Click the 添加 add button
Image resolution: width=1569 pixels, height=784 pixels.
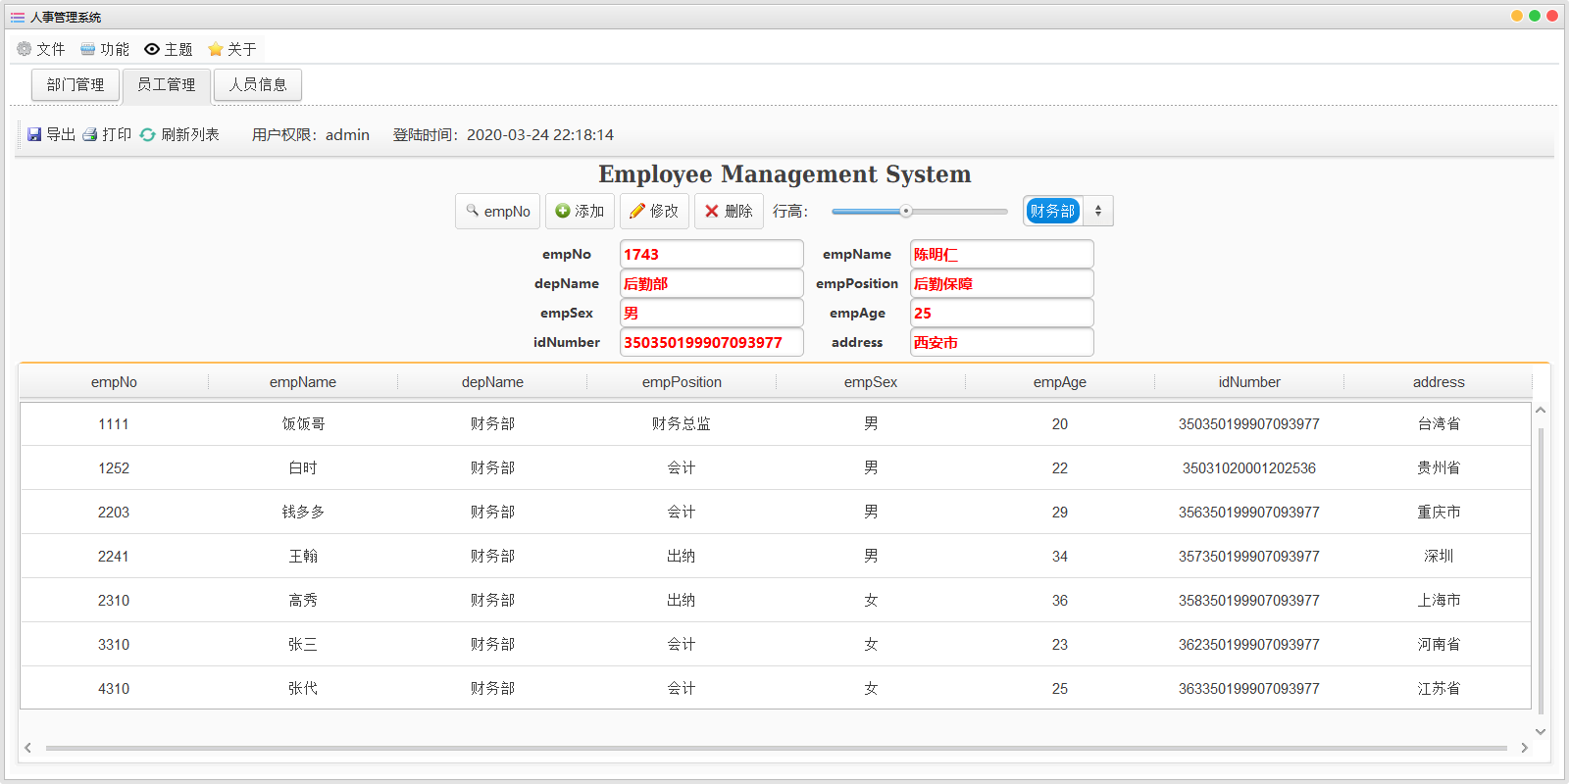coord(581,211)
